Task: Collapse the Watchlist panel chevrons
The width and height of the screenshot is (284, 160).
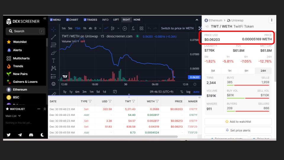Action: point(45,109)
